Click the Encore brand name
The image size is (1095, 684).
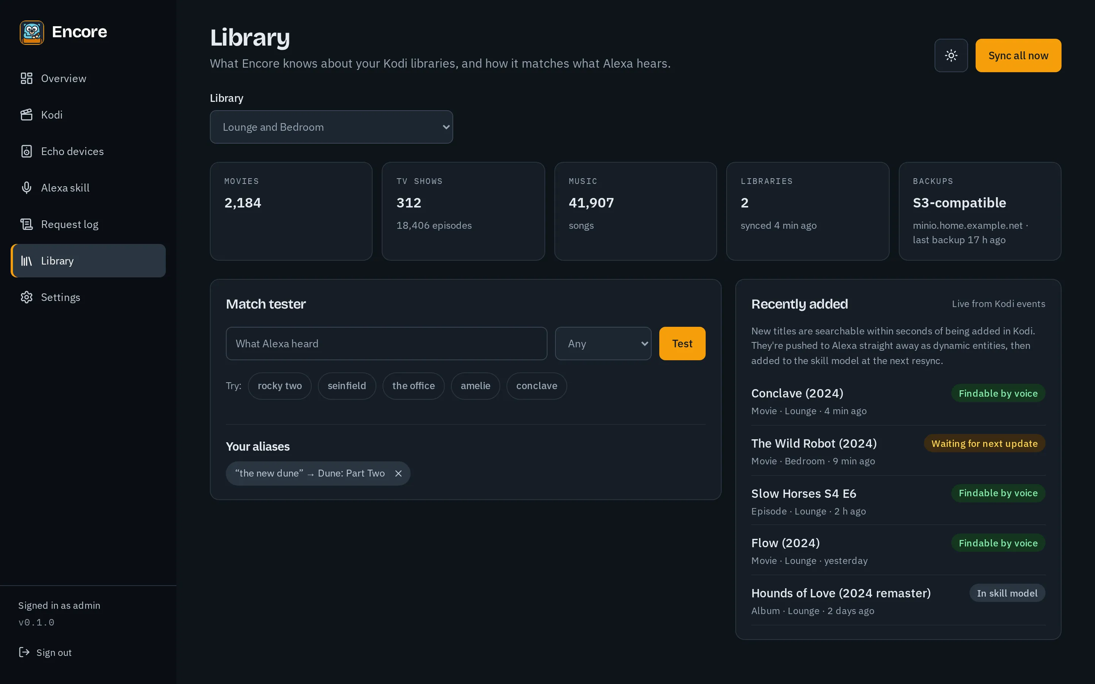(79, 32)
